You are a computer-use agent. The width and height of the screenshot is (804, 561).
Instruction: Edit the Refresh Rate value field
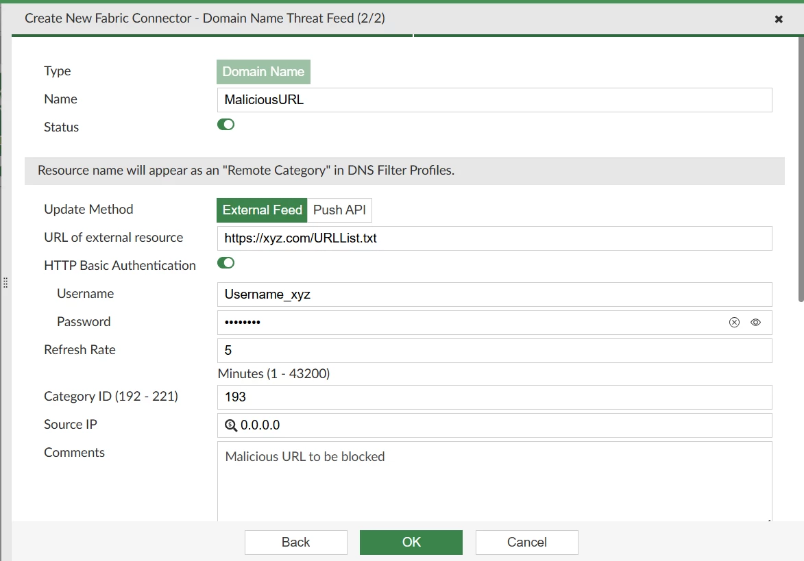(x=494, y=351)
